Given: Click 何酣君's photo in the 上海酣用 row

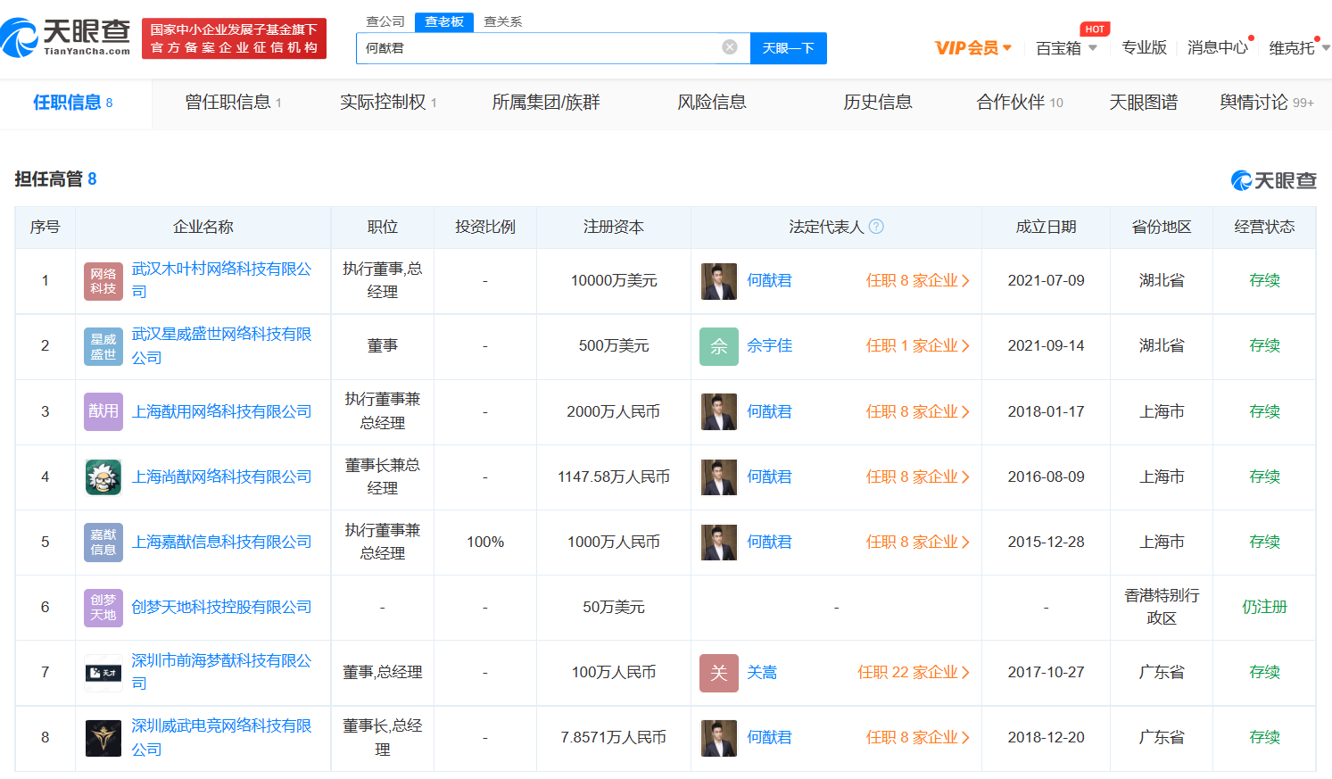Looking at the screenshot, I should pos(719,411).
